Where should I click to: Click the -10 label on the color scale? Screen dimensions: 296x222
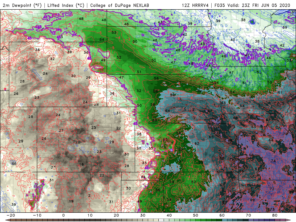pyautogui.click(x=37, y=215)
